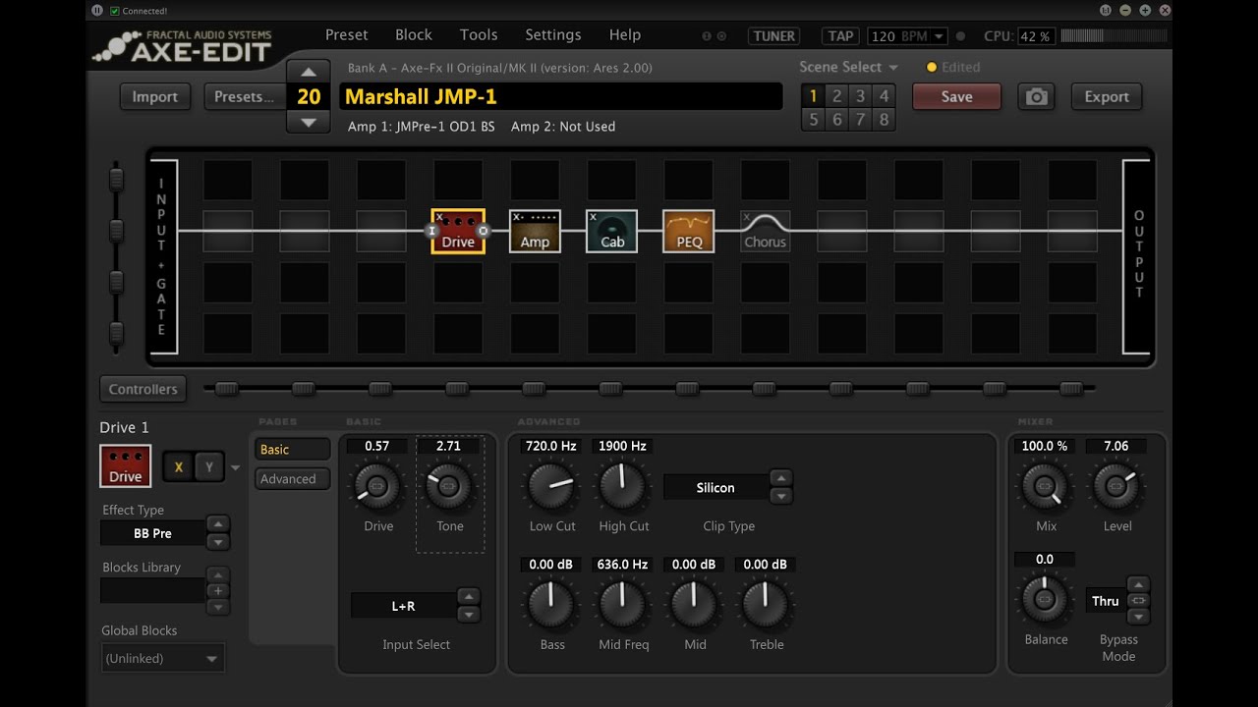The height and width of the screenshot is (707, 1258).
Task: Open X/Y options dropdown arrow
Action: [235, 468]
